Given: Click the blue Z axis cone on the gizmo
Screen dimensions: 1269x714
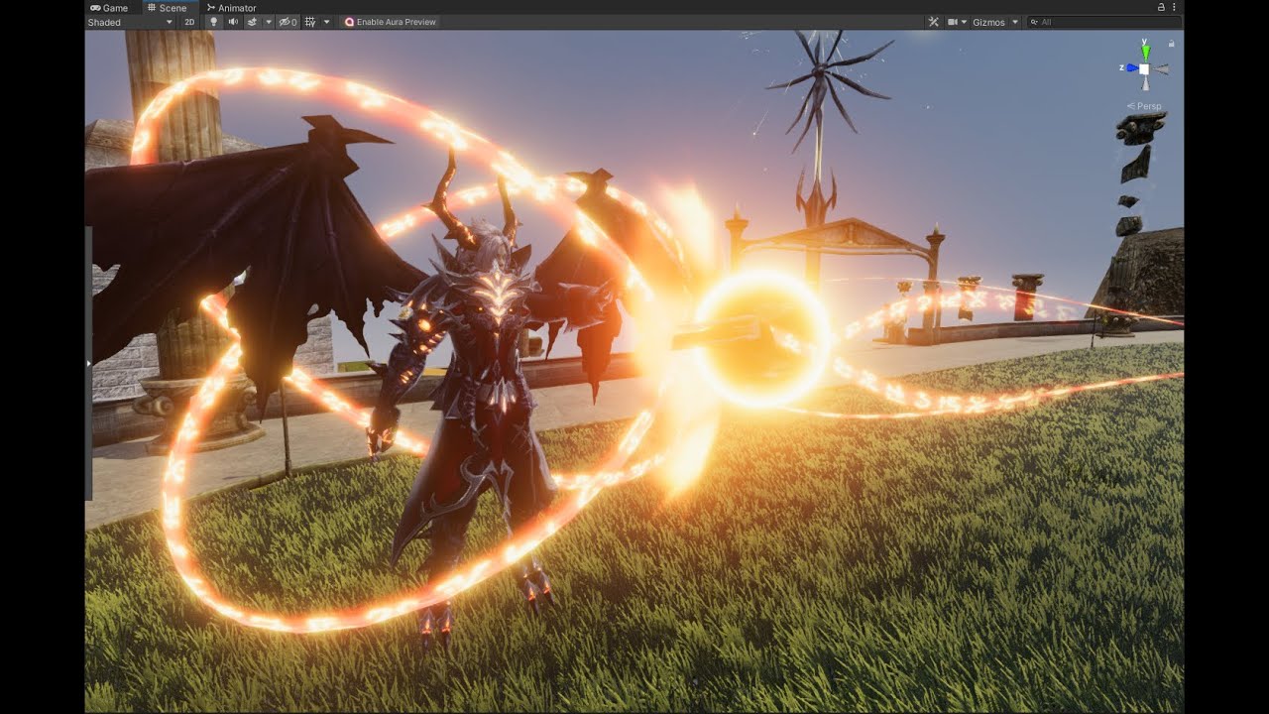Looking at the screenshot, I should tap(1131, 68).
